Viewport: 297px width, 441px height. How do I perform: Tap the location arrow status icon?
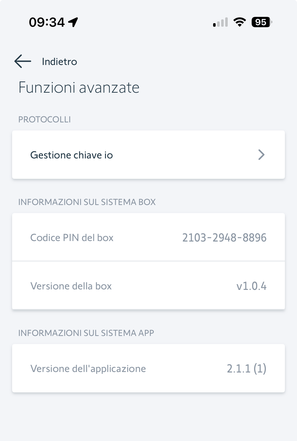pyautogui.click(x=73, y=22)
